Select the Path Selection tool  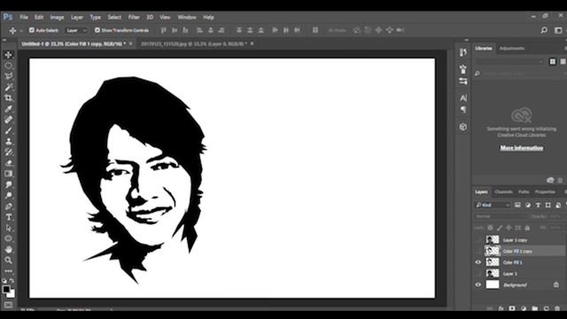8,229
